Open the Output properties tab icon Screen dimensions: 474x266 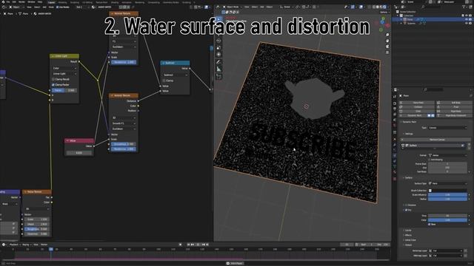[x=395, y=109]
